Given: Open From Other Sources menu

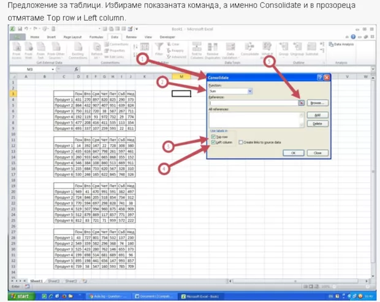Looking at the screenshot, I should (x=56, y=50).
